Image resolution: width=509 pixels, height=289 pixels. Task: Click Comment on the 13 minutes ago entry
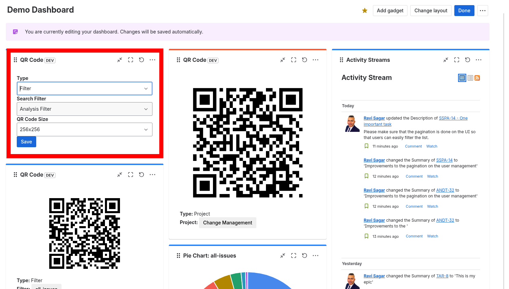[x=414, y=236]
